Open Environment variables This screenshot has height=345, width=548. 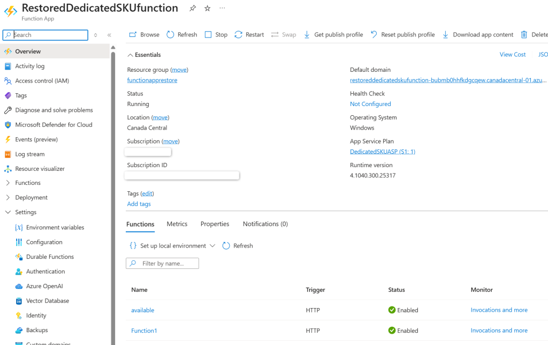[55, 228]
